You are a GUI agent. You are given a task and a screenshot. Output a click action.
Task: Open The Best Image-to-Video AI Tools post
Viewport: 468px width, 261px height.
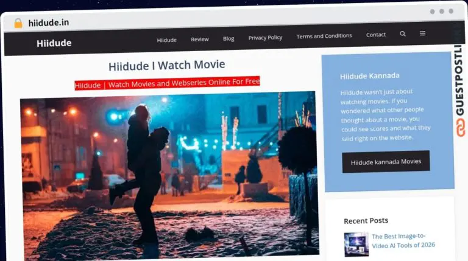pyautogui.click(x=403, y=241)
